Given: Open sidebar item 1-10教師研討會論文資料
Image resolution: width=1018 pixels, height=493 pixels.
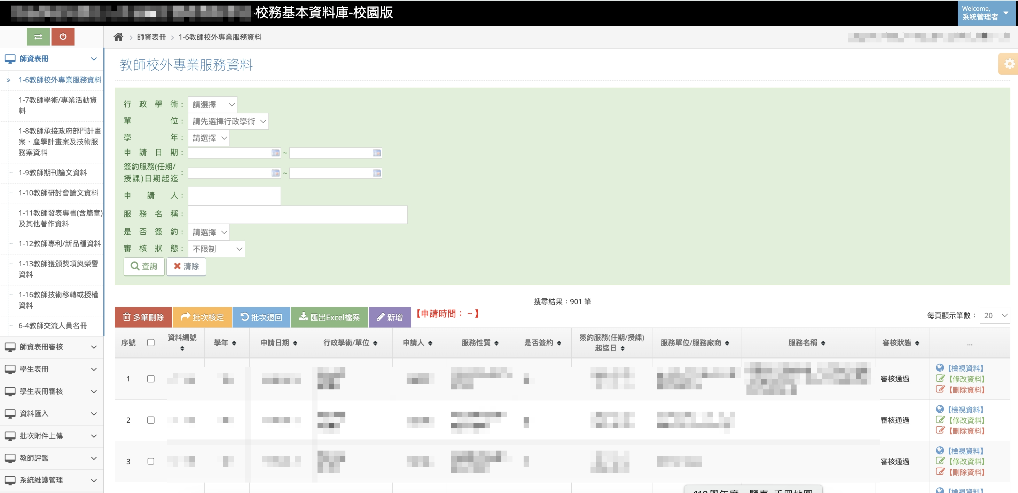Looking at the screenshot, I should pyautogui.click(x=58, y=193).
